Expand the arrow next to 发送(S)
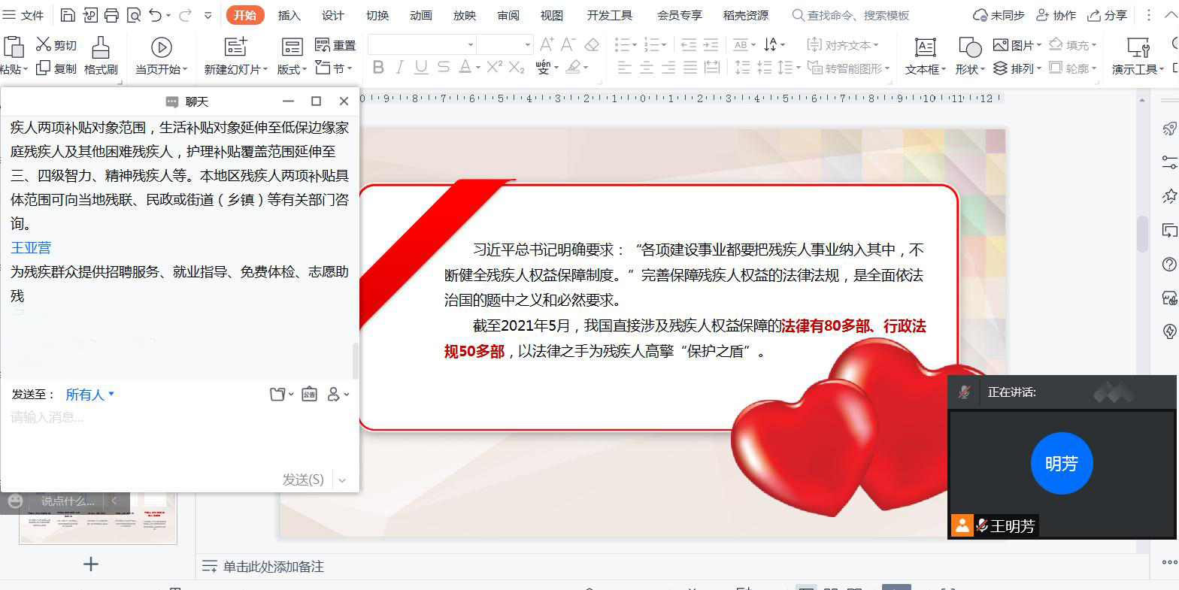The height and width of the screenshot is (590, 1179). (x=343, y=480)
